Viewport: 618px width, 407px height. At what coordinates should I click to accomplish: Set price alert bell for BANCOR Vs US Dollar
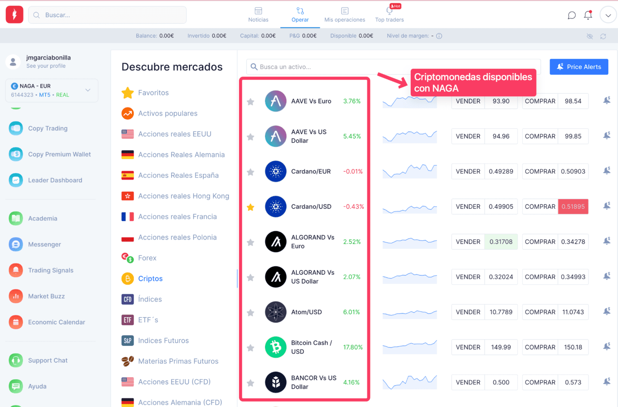(x=607, y=381)
